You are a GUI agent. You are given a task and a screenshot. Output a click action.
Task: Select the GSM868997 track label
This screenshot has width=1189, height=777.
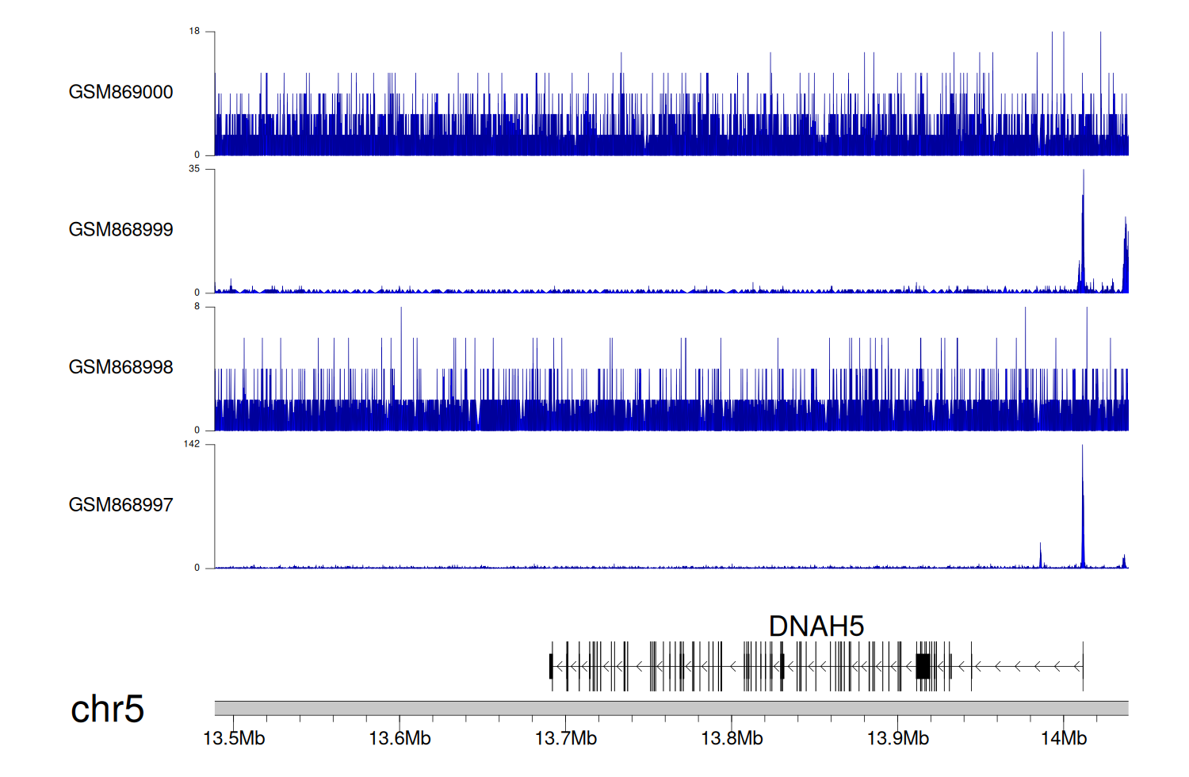(x=120, y=505)
